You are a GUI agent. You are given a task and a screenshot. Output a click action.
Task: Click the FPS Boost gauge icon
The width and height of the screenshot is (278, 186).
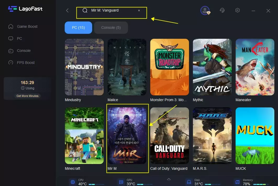[x=11, y=63]
